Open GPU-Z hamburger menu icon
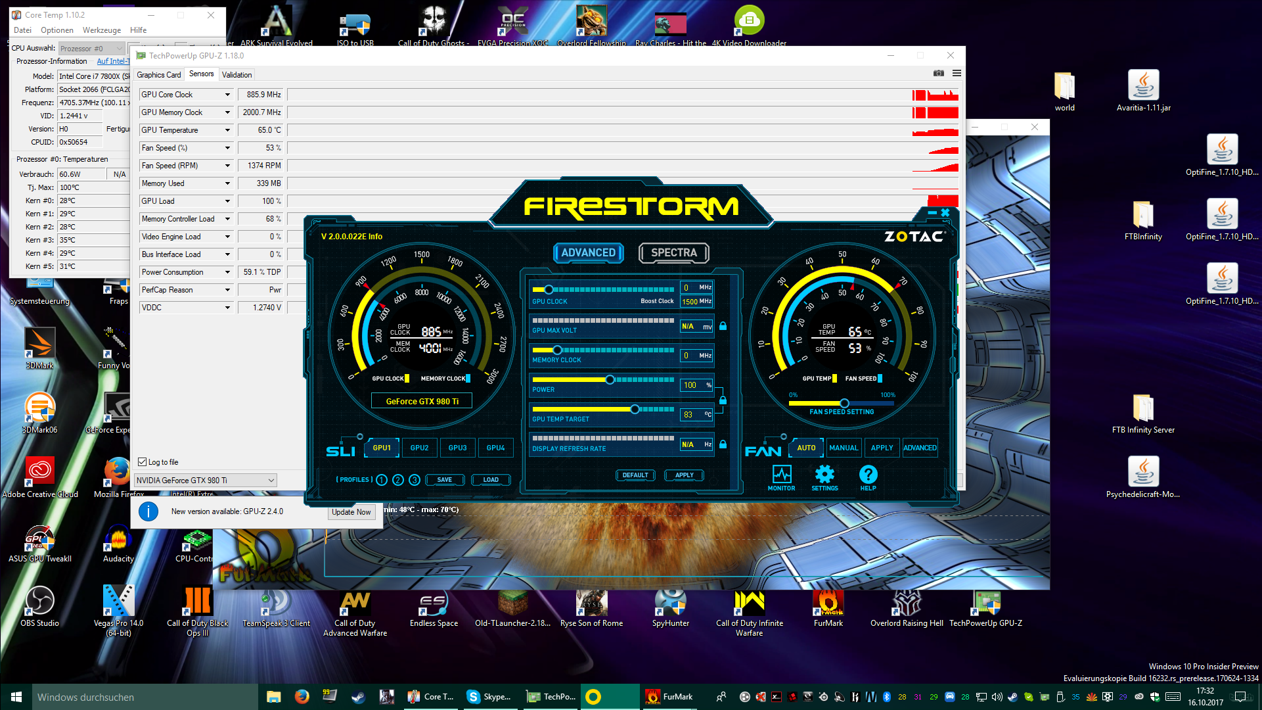The width and height of the screenshot is (1262, 710). point(957,73)
